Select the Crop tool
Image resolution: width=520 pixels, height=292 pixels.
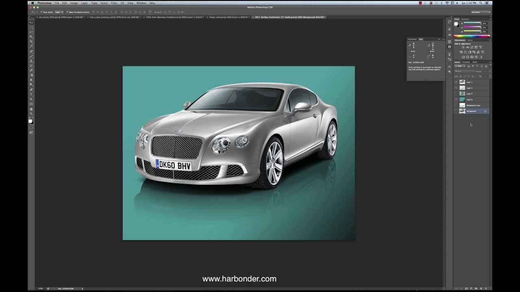pos(31,42)
